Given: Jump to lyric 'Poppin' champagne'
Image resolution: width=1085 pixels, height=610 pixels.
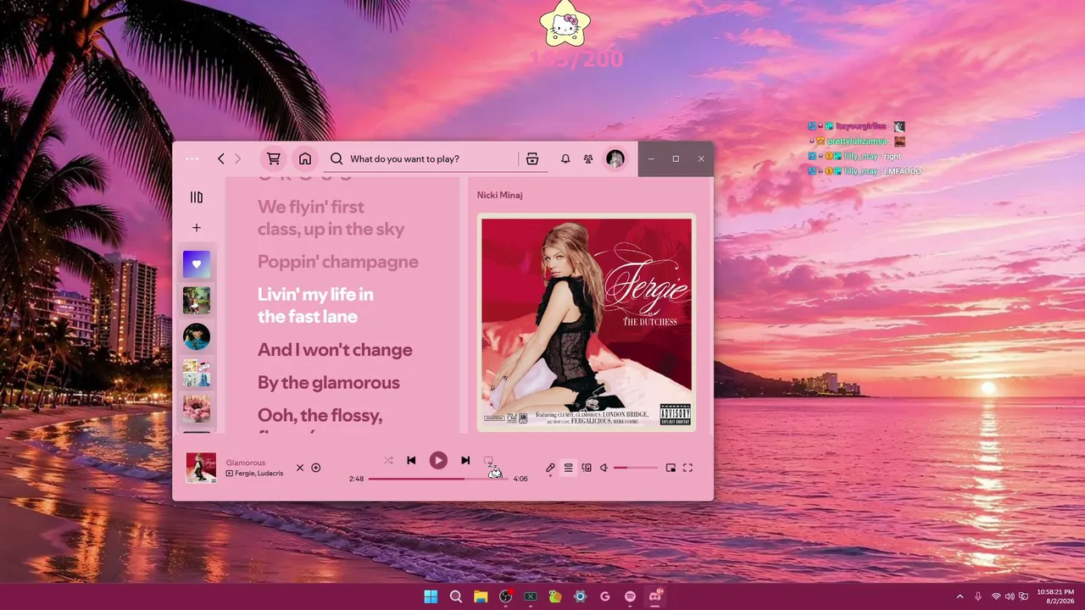Looking at the screenshot, I should pos(338,262).
